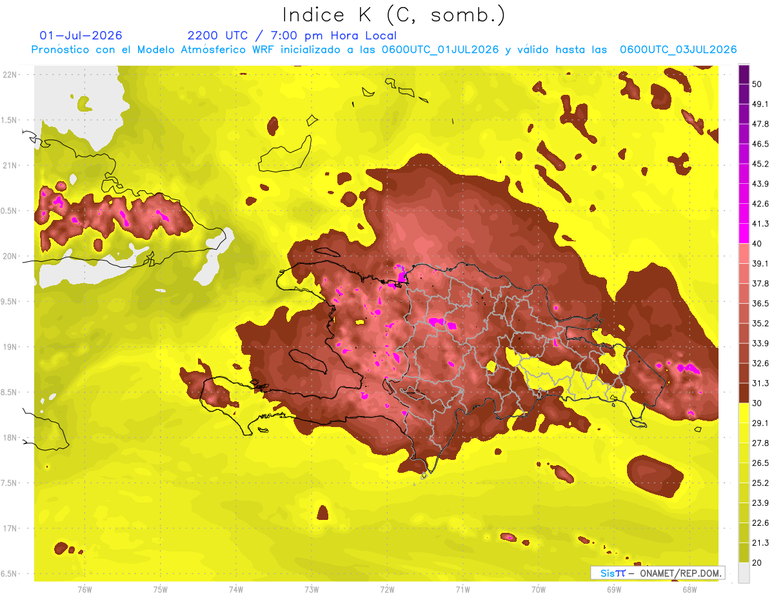
Task: Click the 68W longitude label
Action: pyautogui.click(x=690, y=590)
